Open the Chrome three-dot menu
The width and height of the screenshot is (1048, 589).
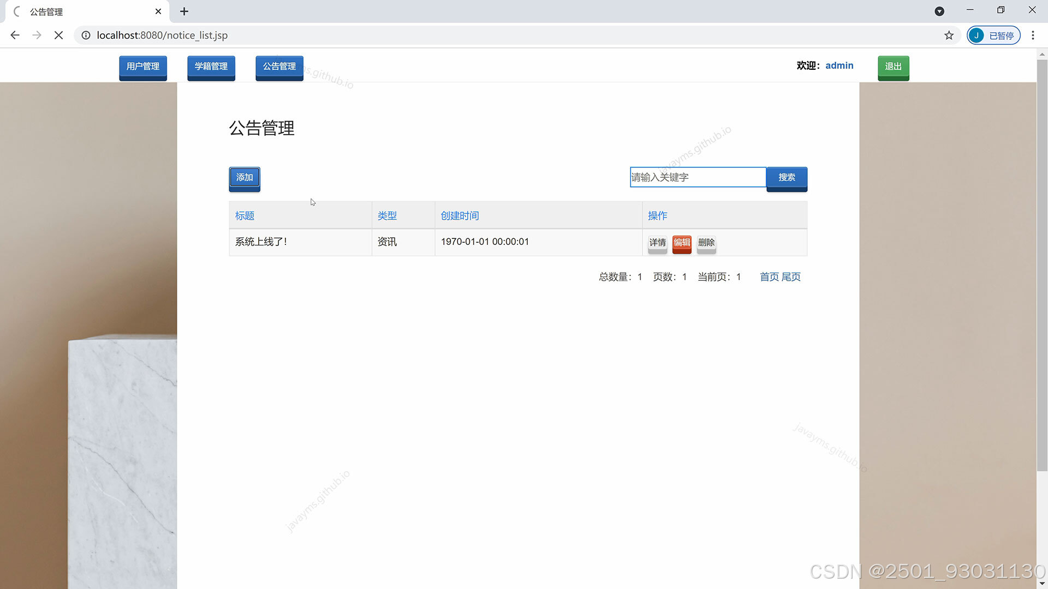tap(1033, 35)
